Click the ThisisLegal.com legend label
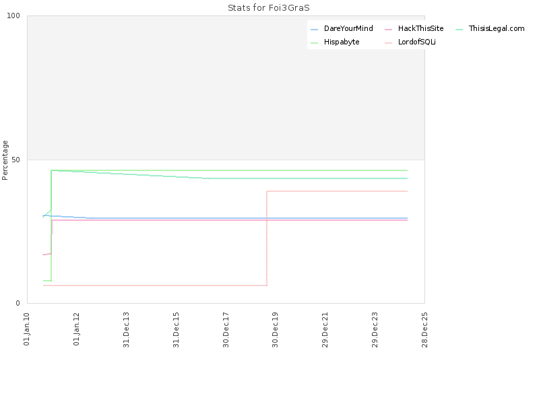539x404 pixels. [x=497, y=28]
